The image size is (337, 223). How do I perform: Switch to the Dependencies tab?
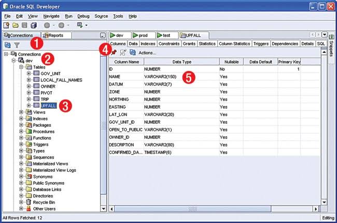pos(285,44)
